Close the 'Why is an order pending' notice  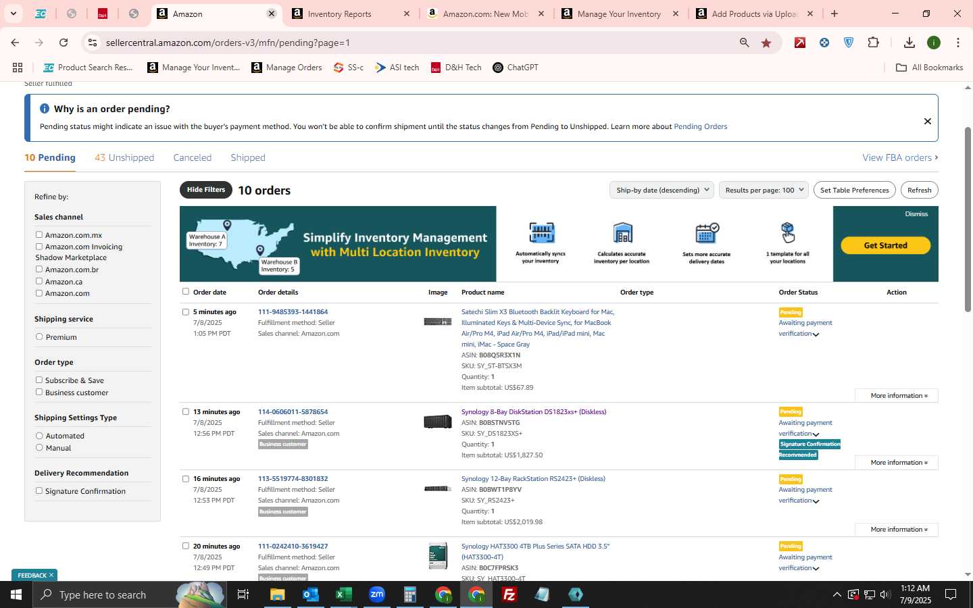[928, 122]
